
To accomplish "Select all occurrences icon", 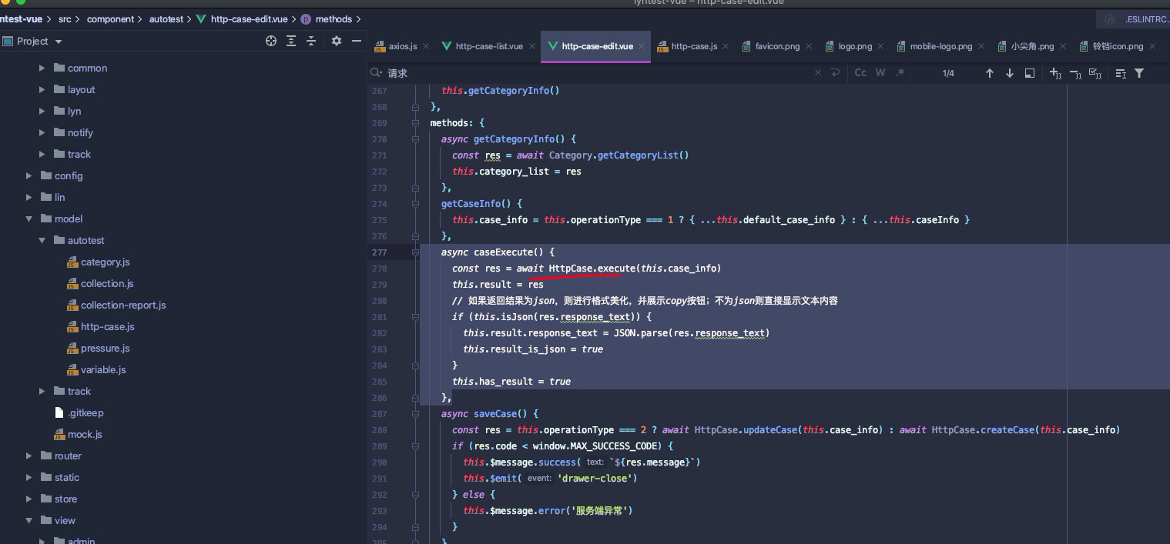I will click(1095, 73).
